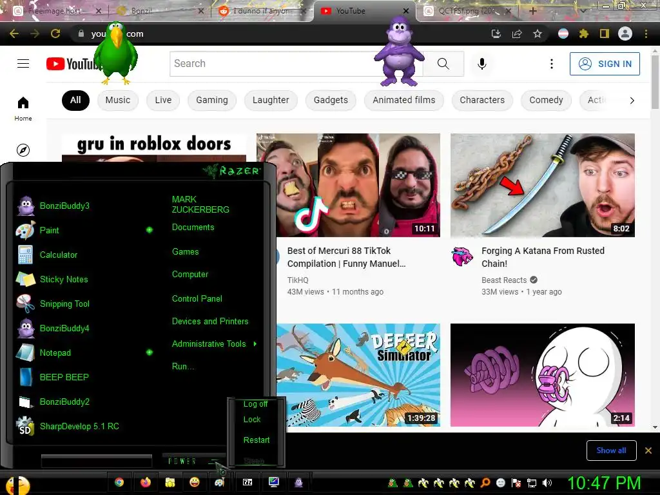This screenshot has width=660, height=495.
Task: Click the YouTube search magnifier button
Action: point(443,64)
